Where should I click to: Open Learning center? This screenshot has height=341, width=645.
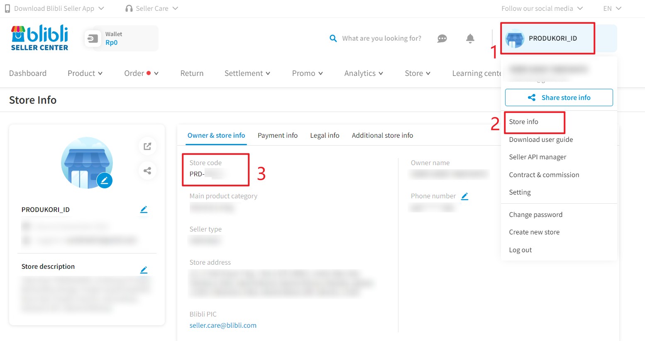point(476,73)
